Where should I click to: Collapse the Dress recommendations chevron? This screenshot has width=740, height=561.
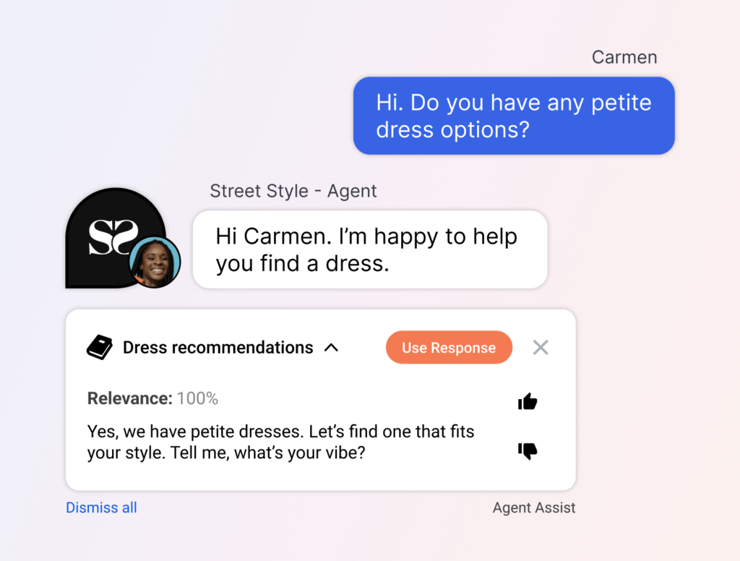(x=331, y=348)
